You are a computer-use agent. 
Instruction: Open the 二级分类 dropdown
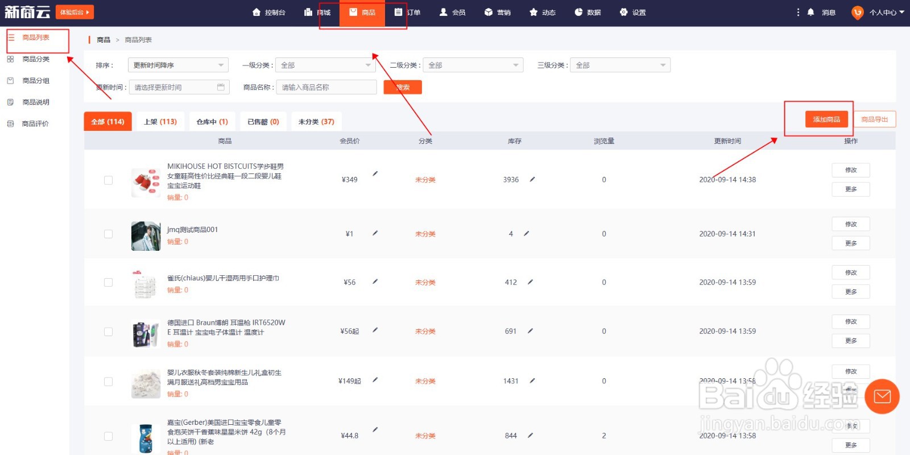point(473,65)
